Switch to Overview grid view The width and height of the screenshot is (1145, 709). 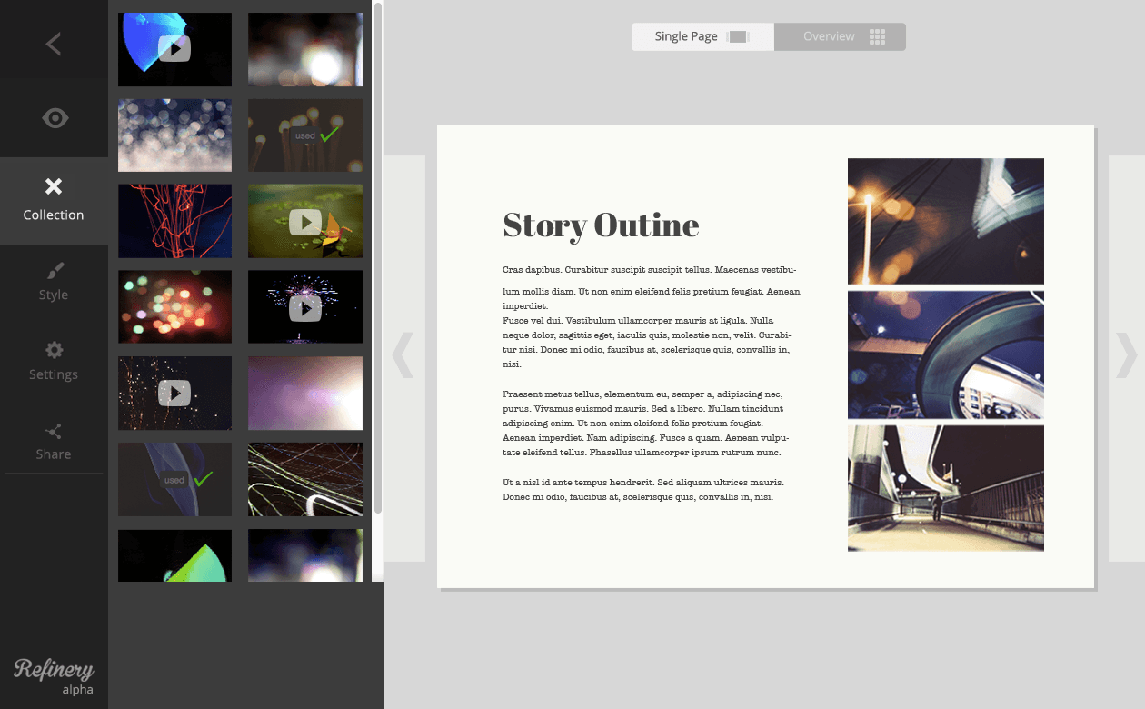(840, 36)
